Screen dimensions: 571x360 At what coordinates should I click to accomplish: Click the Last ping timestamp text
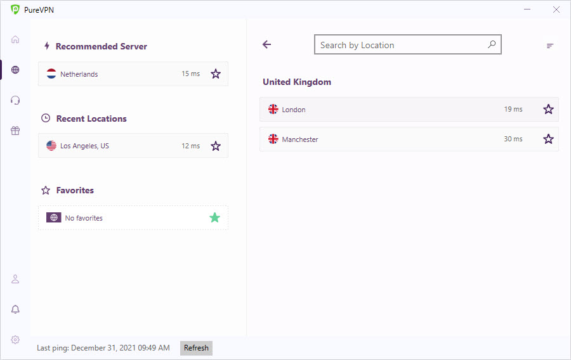pos(103,348)
